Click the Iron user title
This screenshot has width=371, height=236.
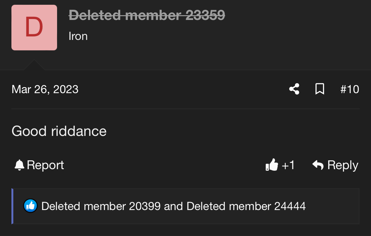(78, 36)
